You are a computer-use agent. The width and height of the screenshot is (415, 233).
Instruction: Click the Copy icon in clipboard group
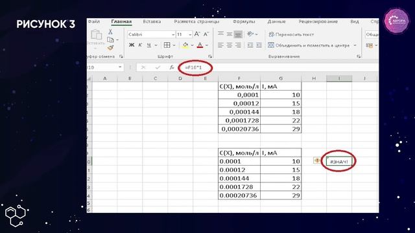[x=110, y=40]
